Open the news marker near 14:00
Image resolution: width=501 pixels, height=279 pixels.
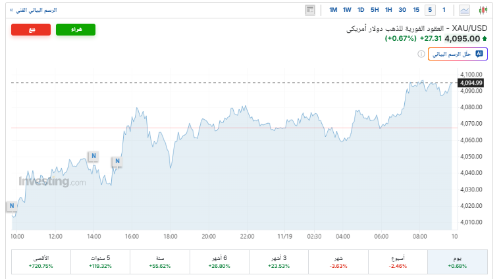coord(93,156)
